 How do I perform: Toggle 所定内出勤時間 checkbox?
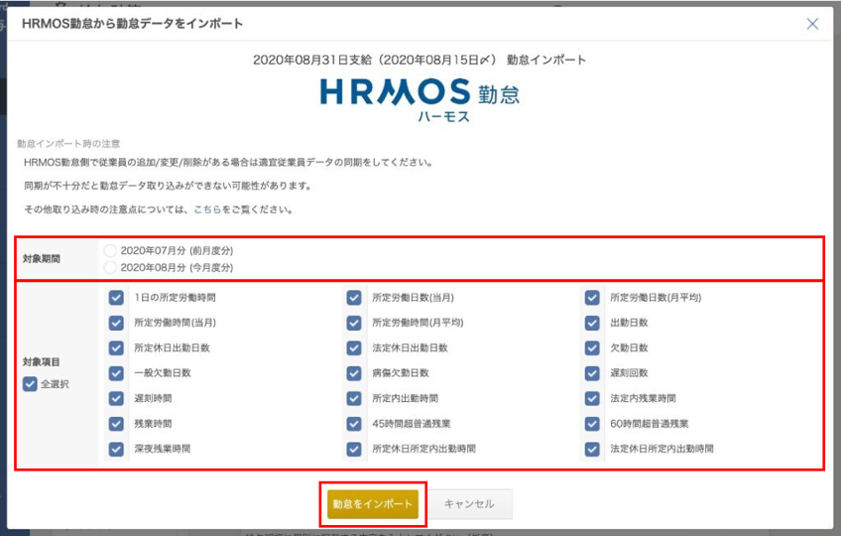pos(354,399)
